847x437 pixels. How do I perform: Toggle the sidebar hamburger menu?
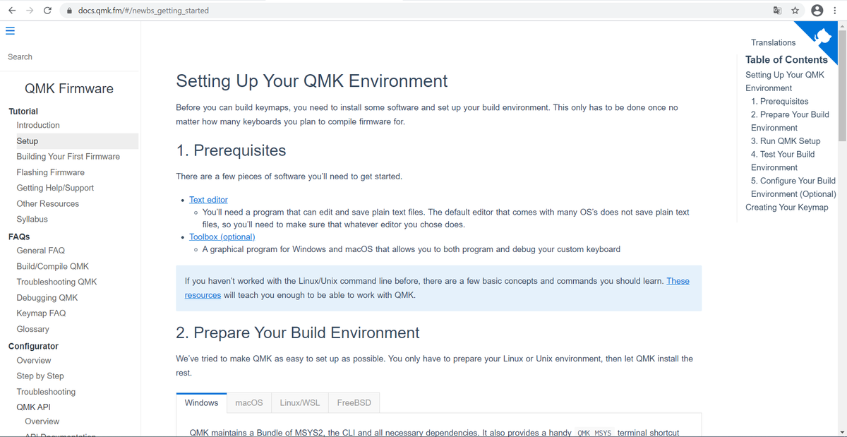pyautogui.click(x=10, y=30)
